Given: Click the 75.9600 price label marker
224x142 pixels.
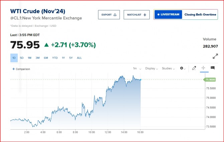Looking at the screenshot, I should (x=210, y=80).
